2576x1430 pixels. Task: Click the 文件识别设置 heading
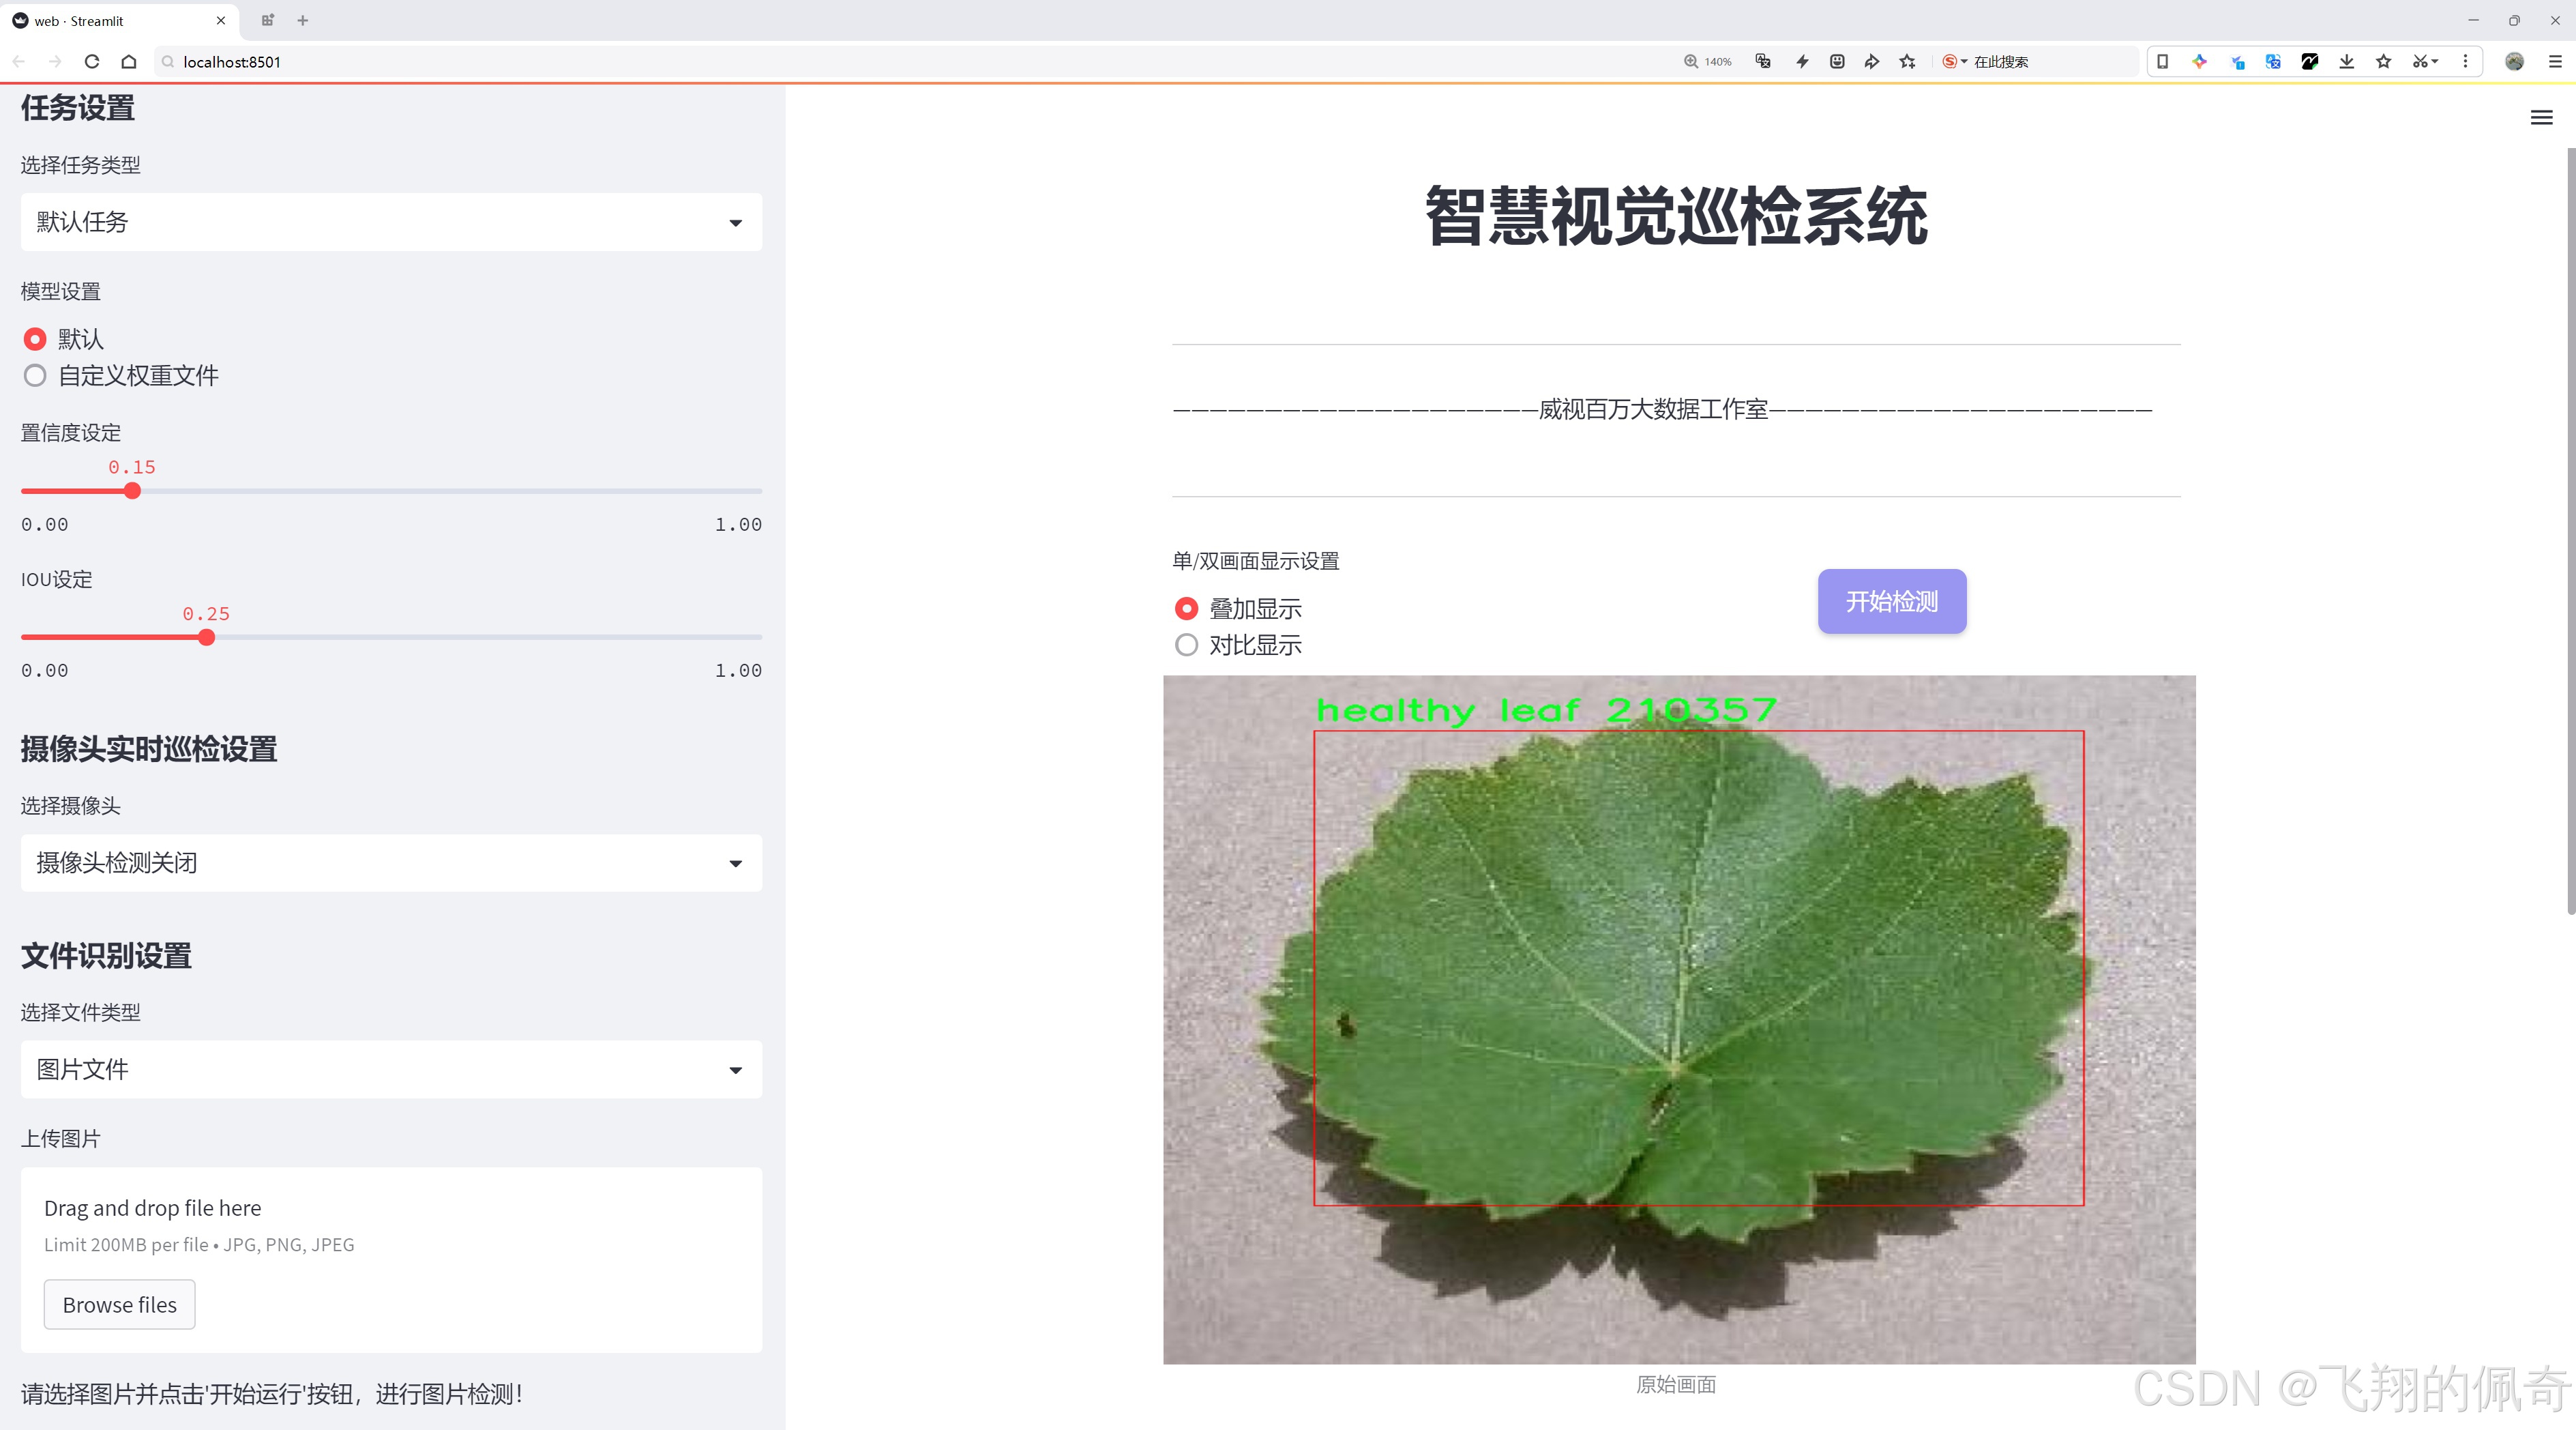106,956
